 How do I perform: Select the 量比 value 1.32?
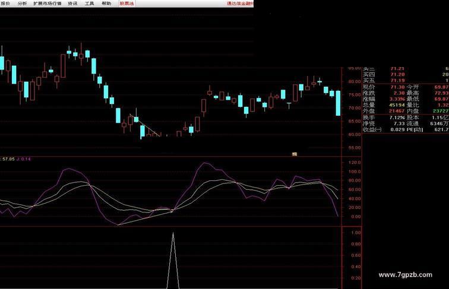click(x=442, y=105)
